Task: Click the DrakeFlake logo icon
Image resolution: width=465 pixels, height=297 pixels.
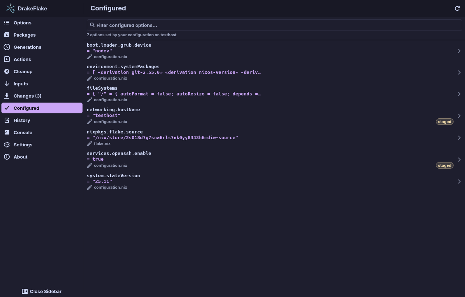Action: [11, 8]
